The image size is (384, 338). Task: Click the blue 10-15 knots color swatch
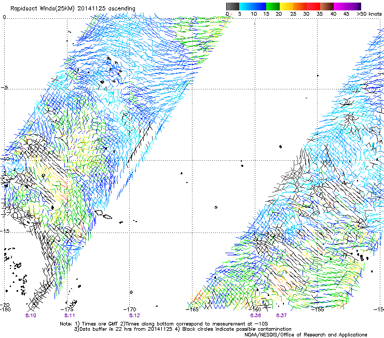coord(259,6)
